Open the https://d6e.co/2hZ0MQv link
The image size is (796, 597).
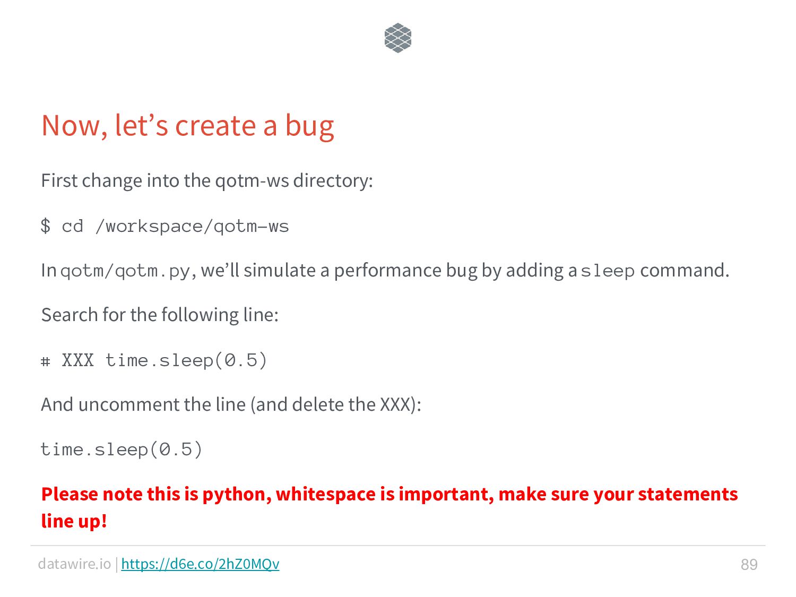200,564
